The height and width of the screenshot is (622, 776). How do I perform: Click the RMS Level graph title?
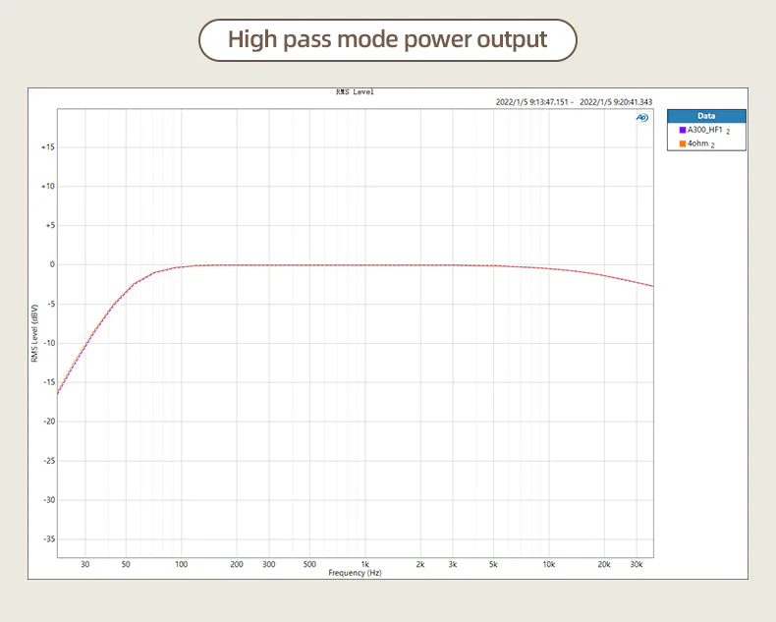pyautogui.click(x=355, y=91)
